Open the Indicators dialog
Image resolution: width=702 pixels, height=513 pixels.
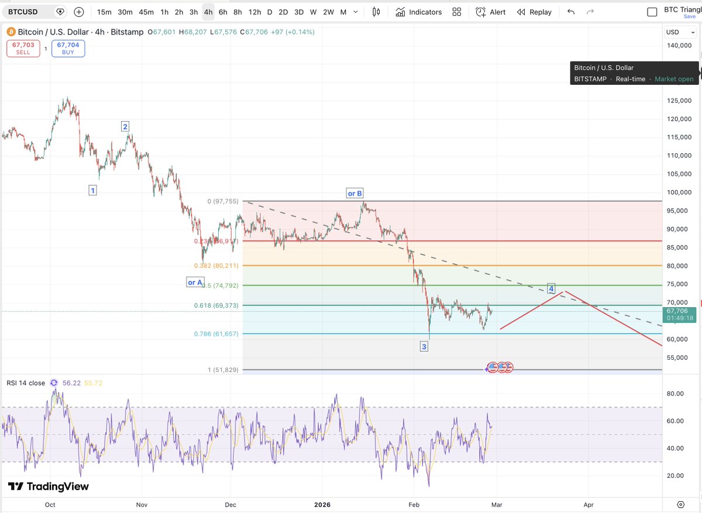click(x=419, y=12)
